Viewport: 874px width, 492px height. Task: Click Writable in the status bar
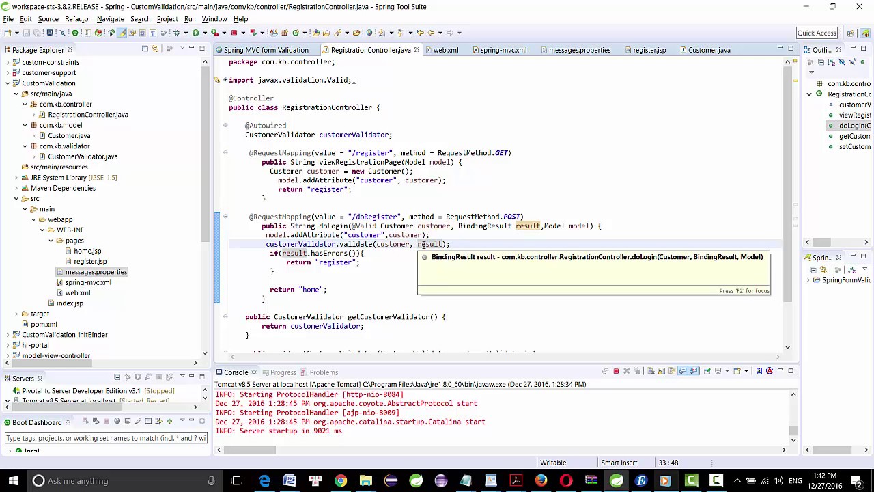tap(553, 463)
